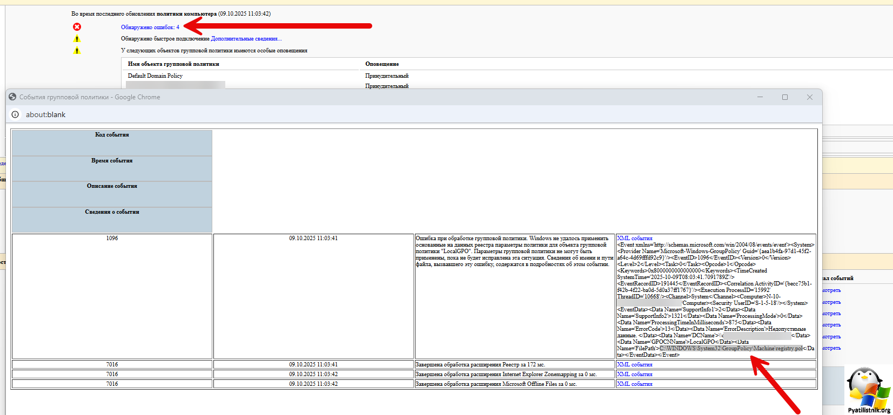Open the 'Обнаружено ошибок: 4' link
This screenshot has width=893, height=415.
(150, 27)
